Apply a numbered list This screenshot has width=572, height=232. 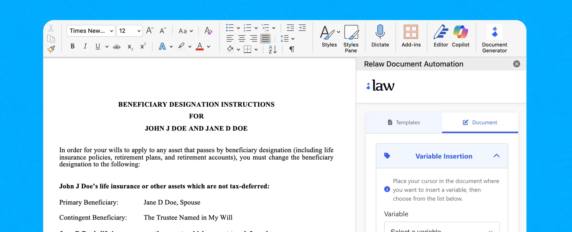[x=247, y=28]
